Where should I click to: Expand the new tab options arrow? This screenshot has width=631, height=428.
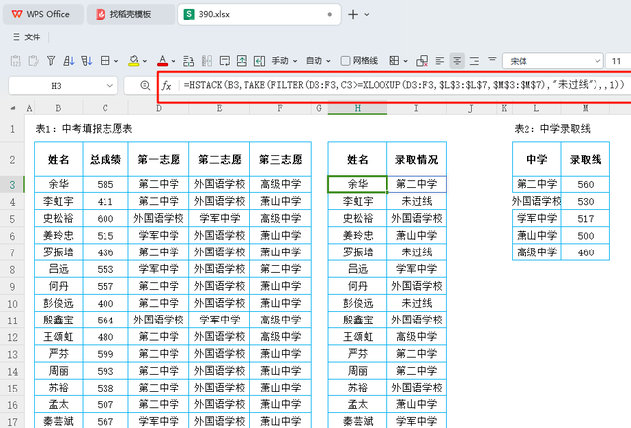[x=367, y=14]
